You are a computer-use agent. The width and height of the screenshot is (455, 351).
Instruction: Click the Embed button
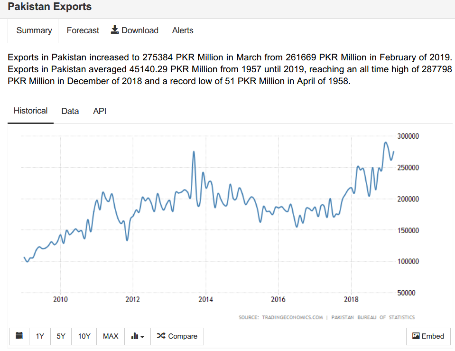tap(428, 336)
